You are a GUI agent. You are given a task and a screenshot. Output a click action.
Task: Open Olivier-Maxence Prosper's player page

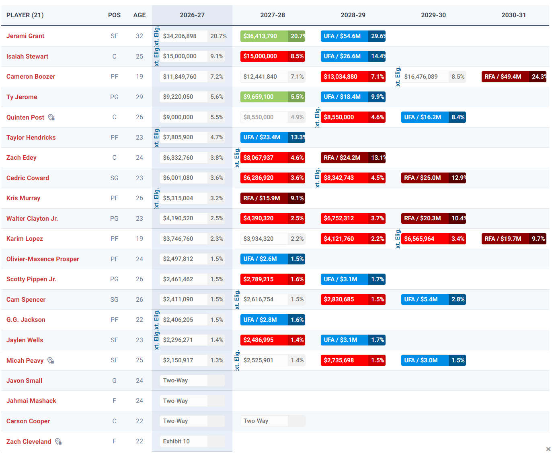coord(43,259)
